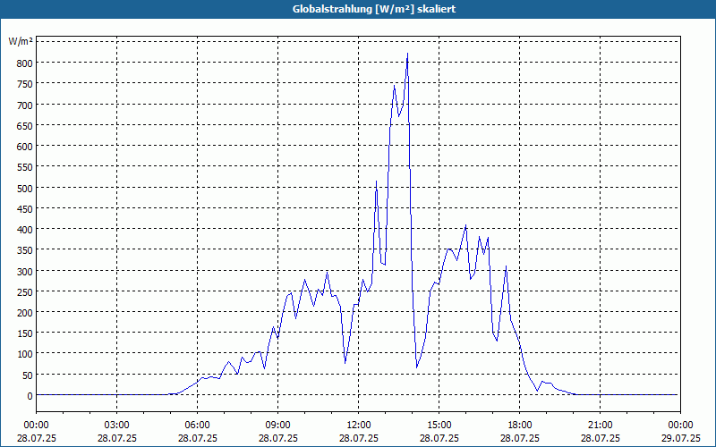The image size is (716, 447).
Task: Click the 29.07.25 date label
Action: coord(680,438)
